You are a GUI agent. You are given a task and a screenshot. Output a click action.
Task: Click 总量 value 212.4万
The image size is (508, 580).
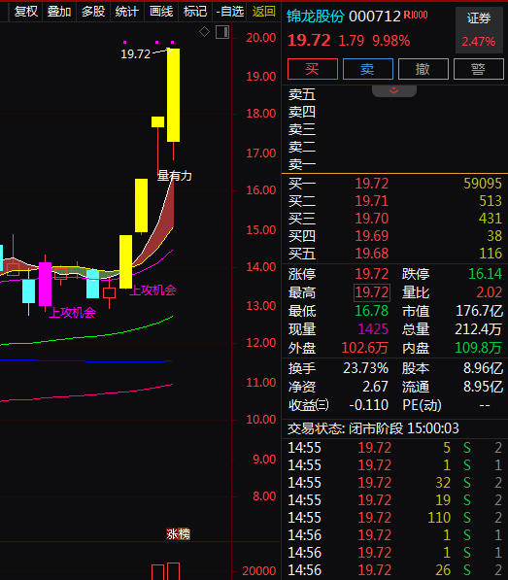coord(479,328)
